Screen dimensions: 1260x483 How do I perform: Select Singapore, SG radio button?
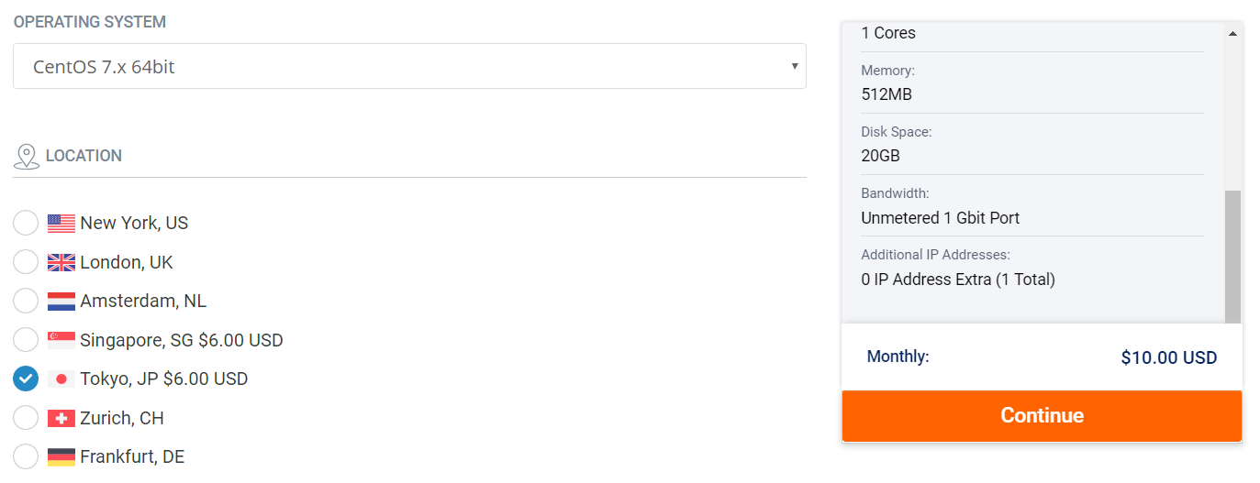tap(27, 340)
